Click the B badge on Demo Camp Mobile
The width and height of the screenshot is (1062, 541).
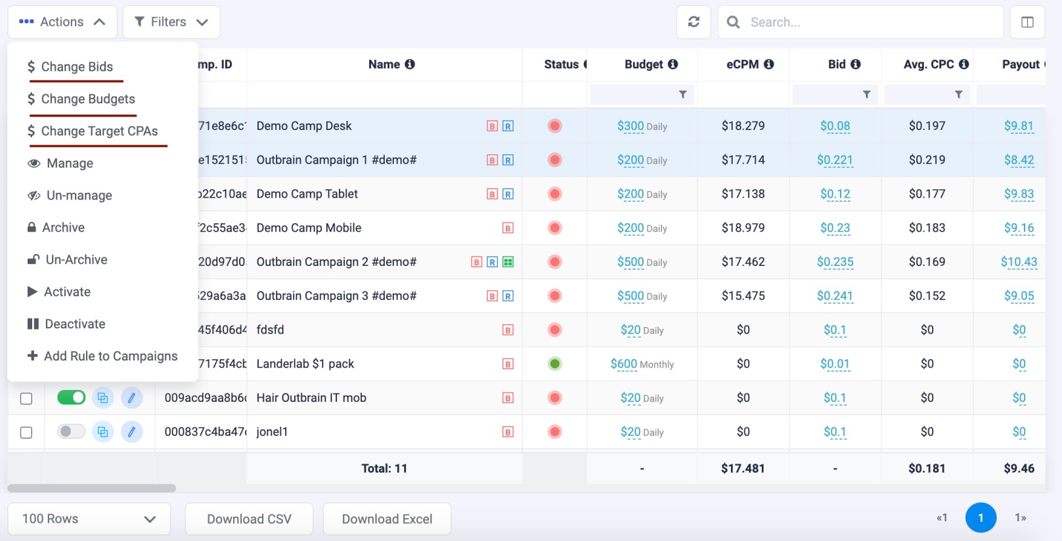(508, 228)
